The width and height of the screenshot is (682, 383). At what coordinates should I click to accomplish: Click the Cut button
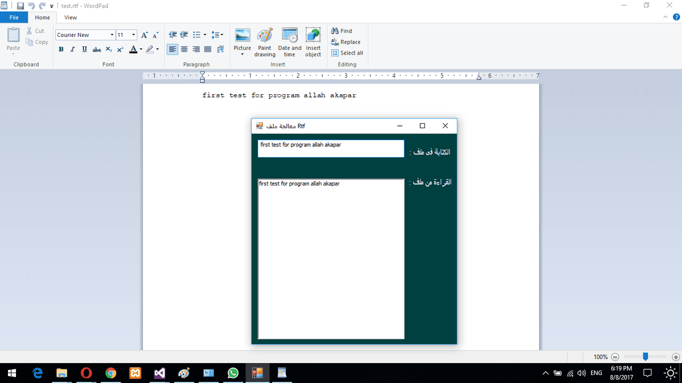click(35, 31)
